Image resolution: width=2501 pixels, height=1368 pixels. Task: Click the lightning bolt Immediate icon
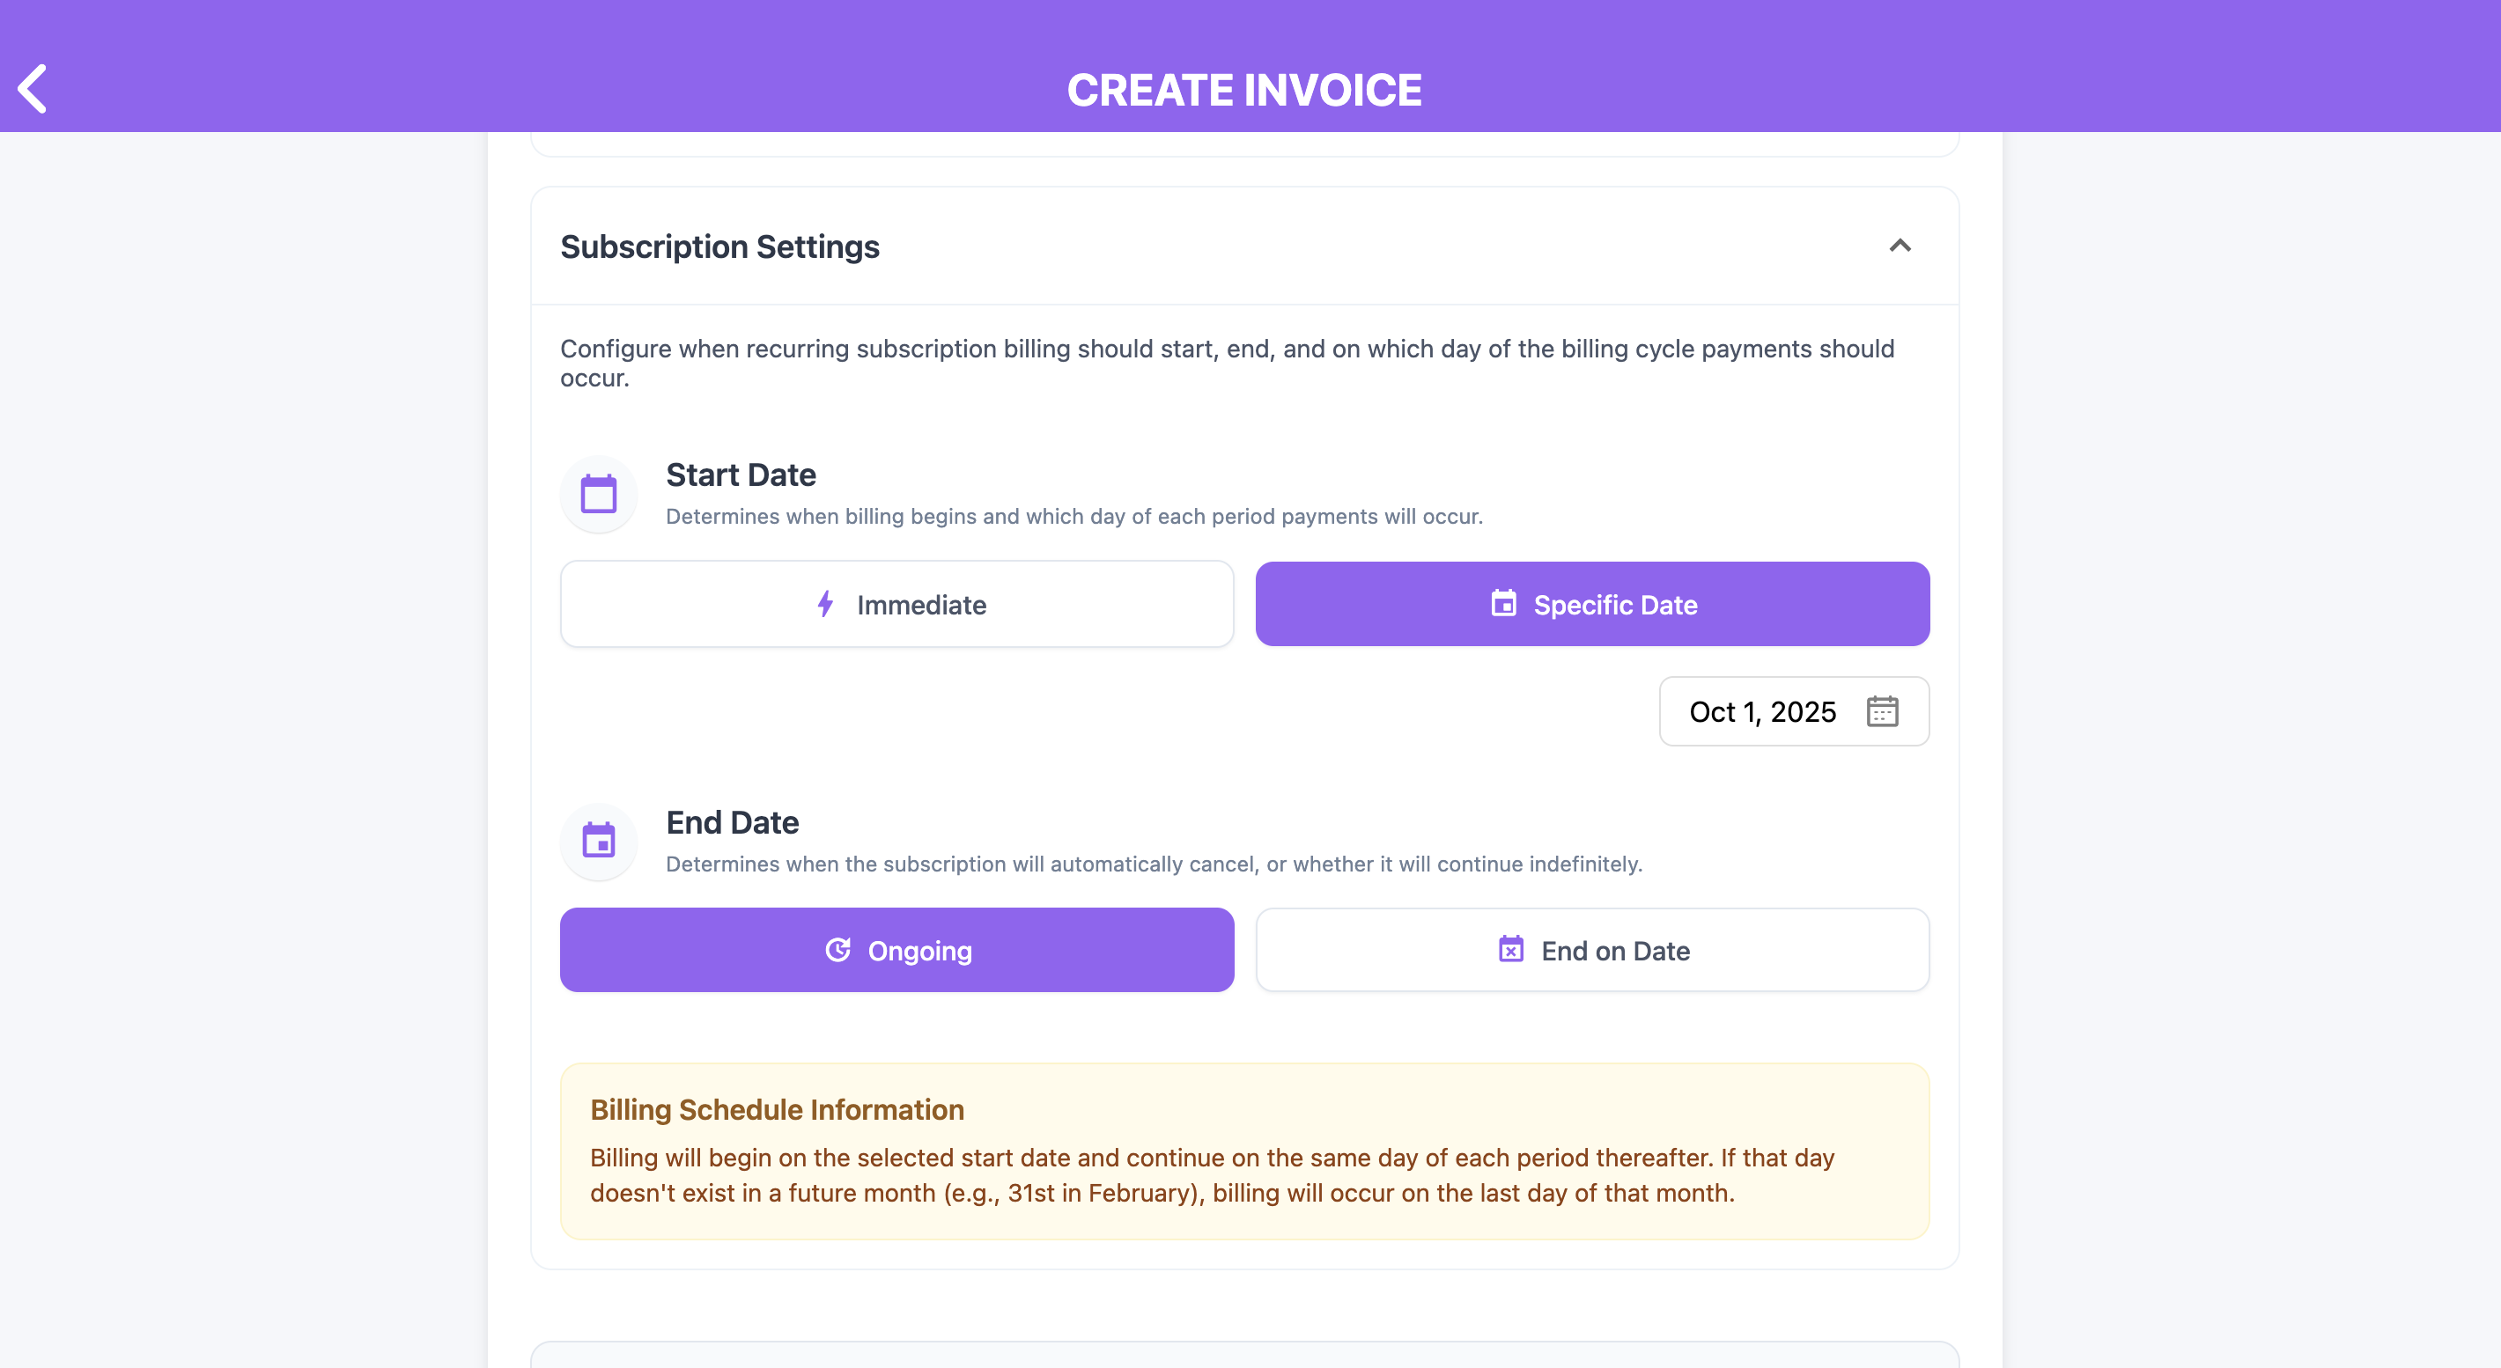[x=825, y=604]
